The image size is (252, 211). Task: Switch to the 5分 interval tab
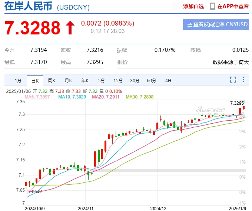click(102, 80)
